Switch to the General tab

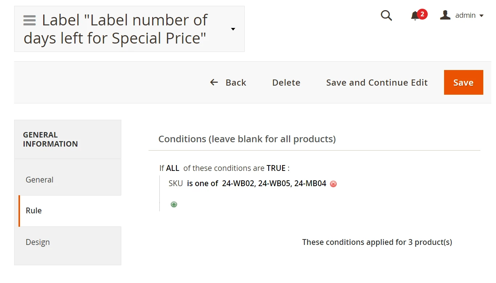click(x=40, y=180)
